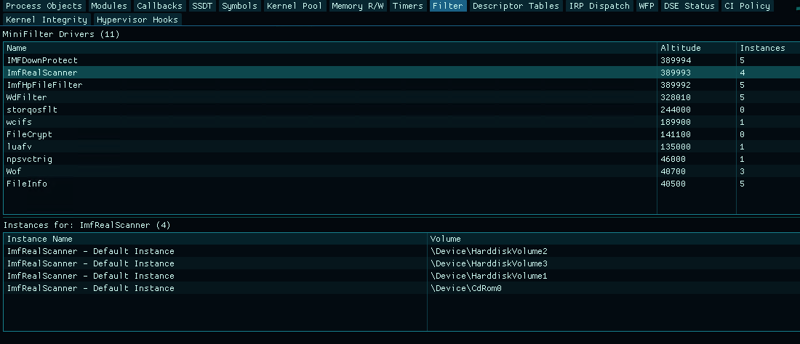
Task: Select the luafv driver row
Action: [402, 147]
